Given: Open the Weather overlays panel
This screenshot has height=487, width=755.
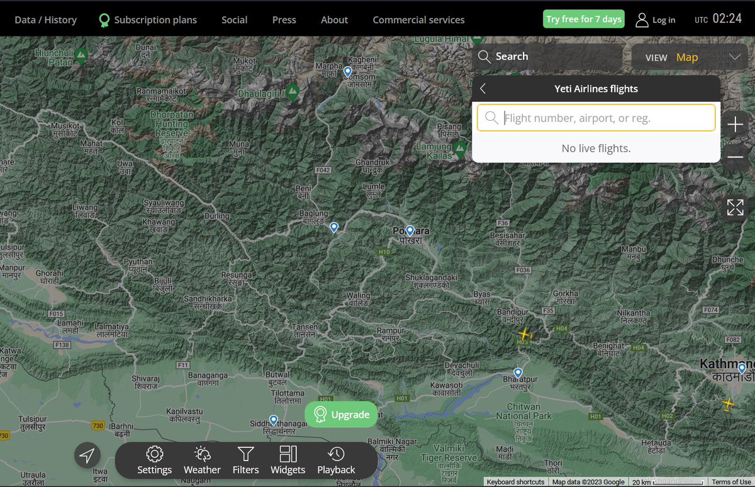Looking at the screenshot, I should click(x=202, y=460).
